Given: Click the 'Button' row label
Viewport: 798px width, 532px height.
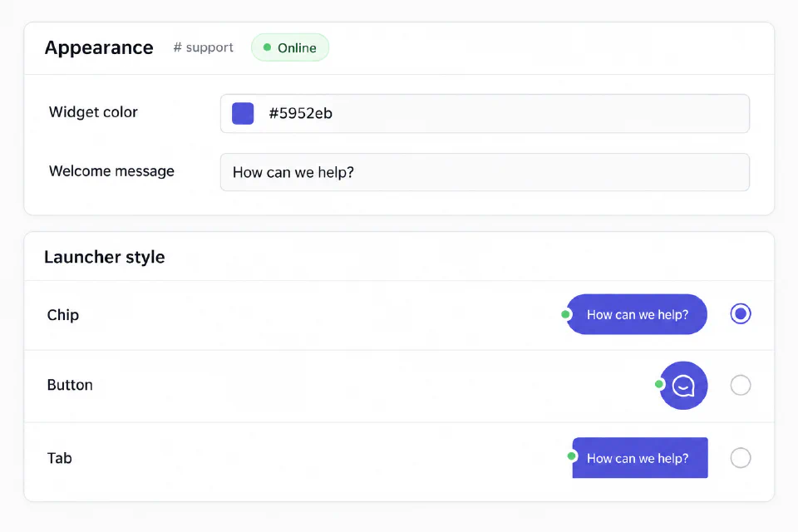Looking at the screenshot, I should coord(70,385).
